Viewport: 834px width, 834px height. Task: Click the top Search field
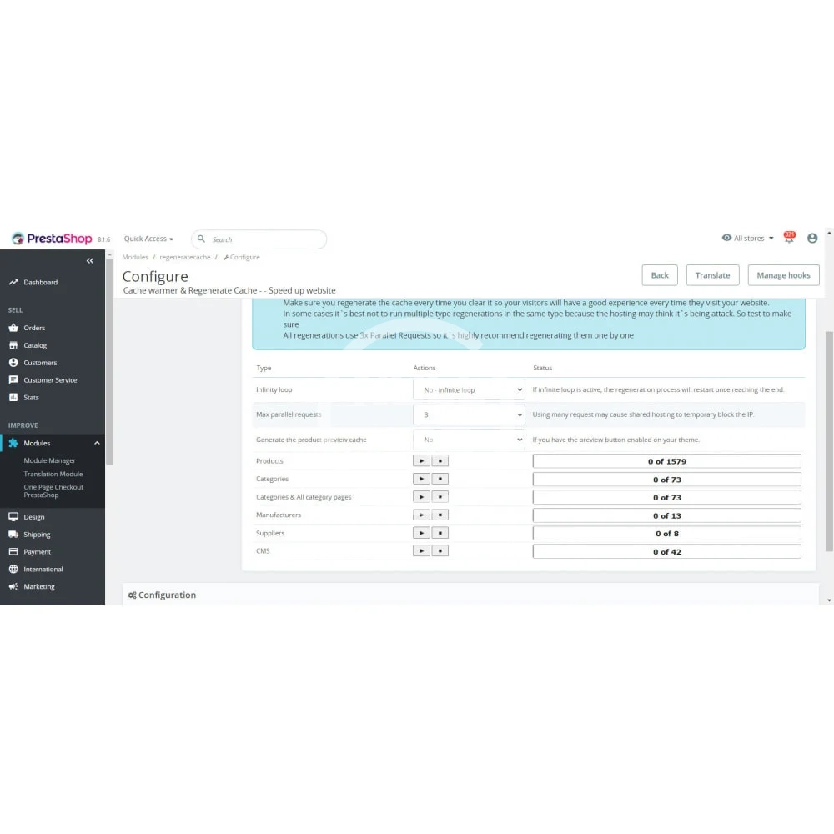point(259,239)
